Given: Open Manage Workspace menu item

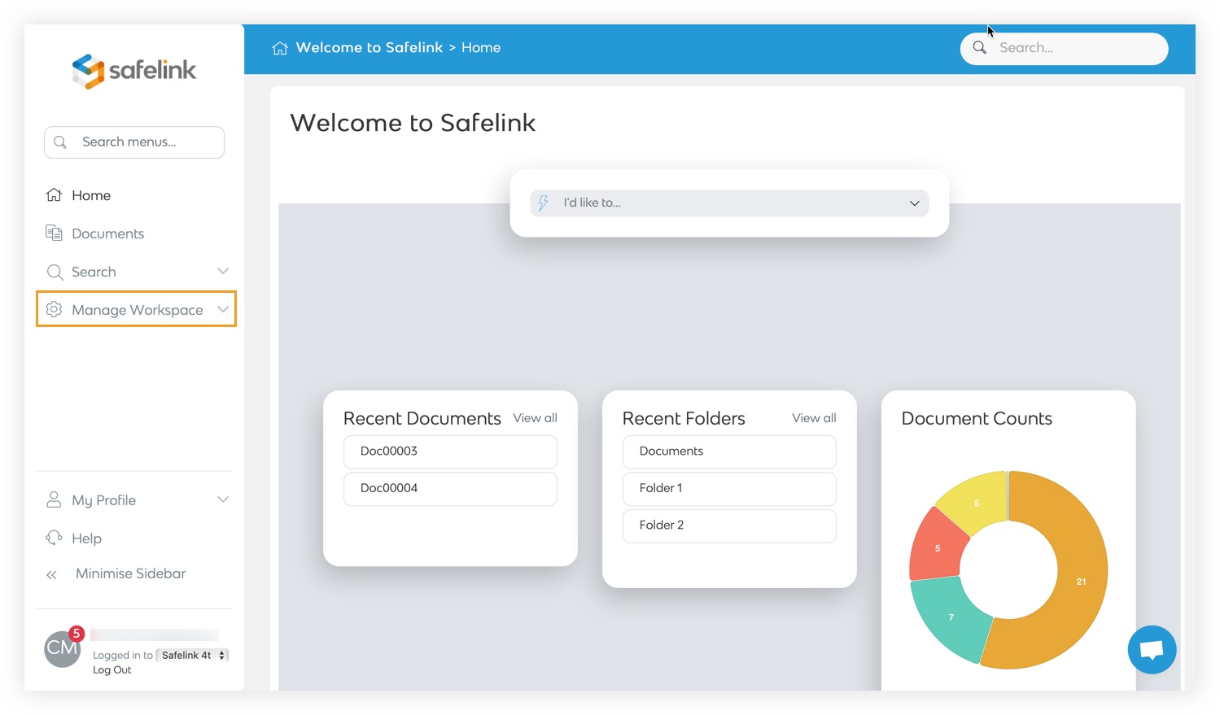Looking at the screenshot, I should pyautogui.click(x=136, y=309).
